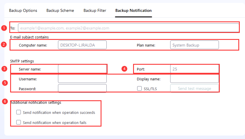The image size is (245, 139).
Task: Click the red number 3 badge
Action: (4, 69)
